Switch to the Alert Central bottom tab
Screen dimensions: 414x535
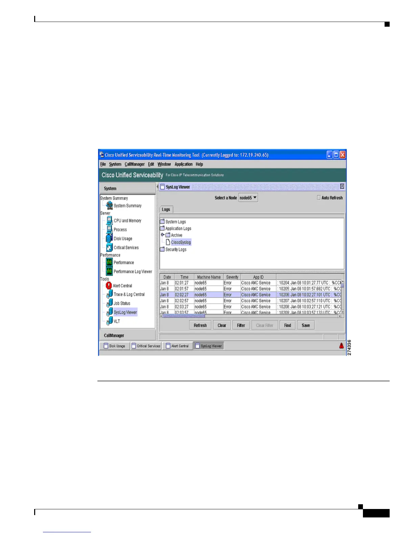click(177, 346)
